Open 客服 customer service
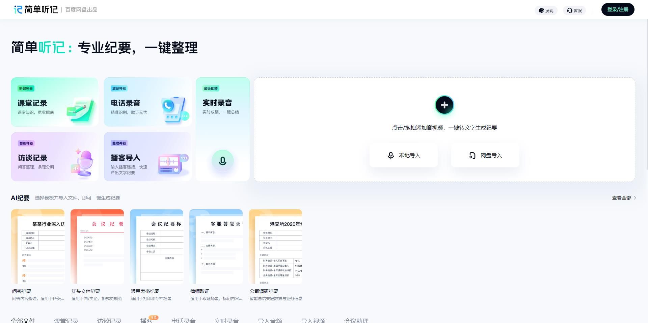Screen dimensions: 648x323 pyautogui.click(x=574, y=10)
